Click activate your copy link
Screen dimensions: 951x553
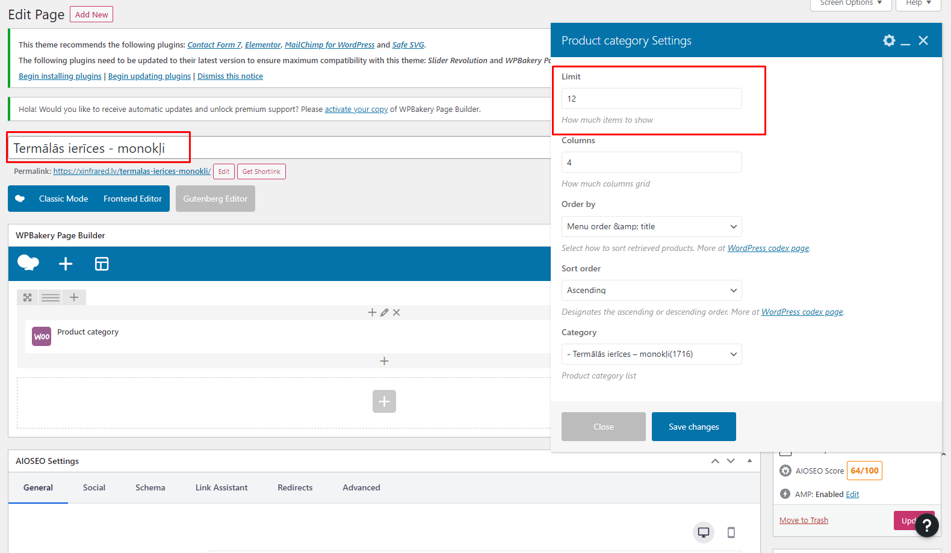click(x=356, y=110)
